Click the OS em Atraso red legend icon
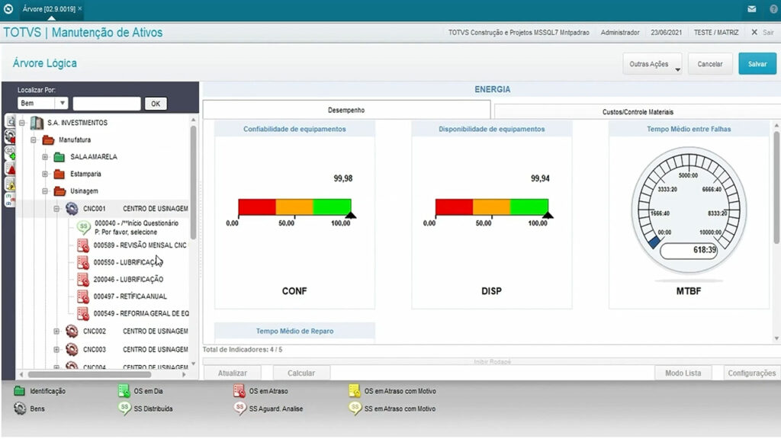The image size is (781, 439). click(x=239, y=391)
